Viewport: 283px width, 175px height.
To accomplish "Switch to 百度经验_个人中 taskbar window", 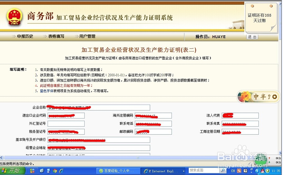I will pos(118,171).
